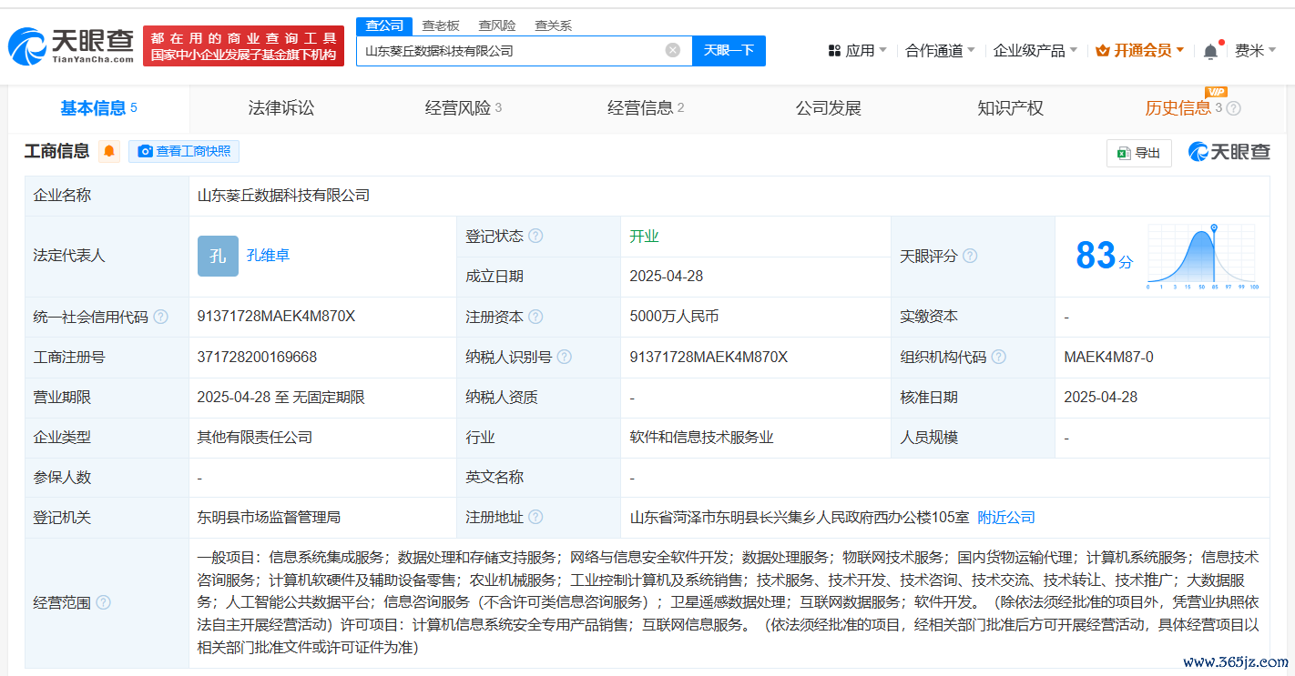
Task: Click the orange bell alert icon beside 工商信息
Action: pyautogui.click(x=109, y=151)
